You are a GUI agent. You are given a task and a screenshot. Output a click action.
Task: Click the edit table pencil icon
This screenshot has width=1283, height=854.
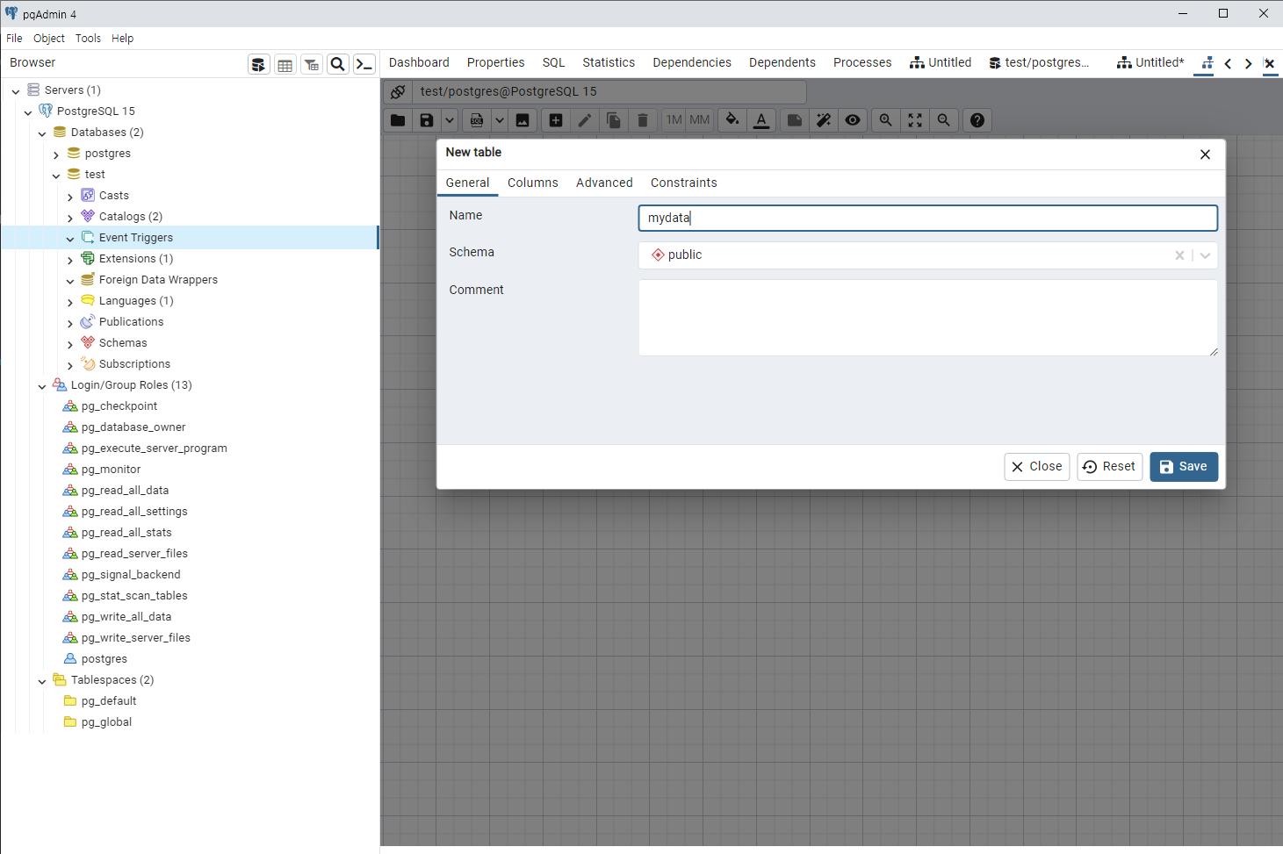pyautogui.click(x=585, y=120)
